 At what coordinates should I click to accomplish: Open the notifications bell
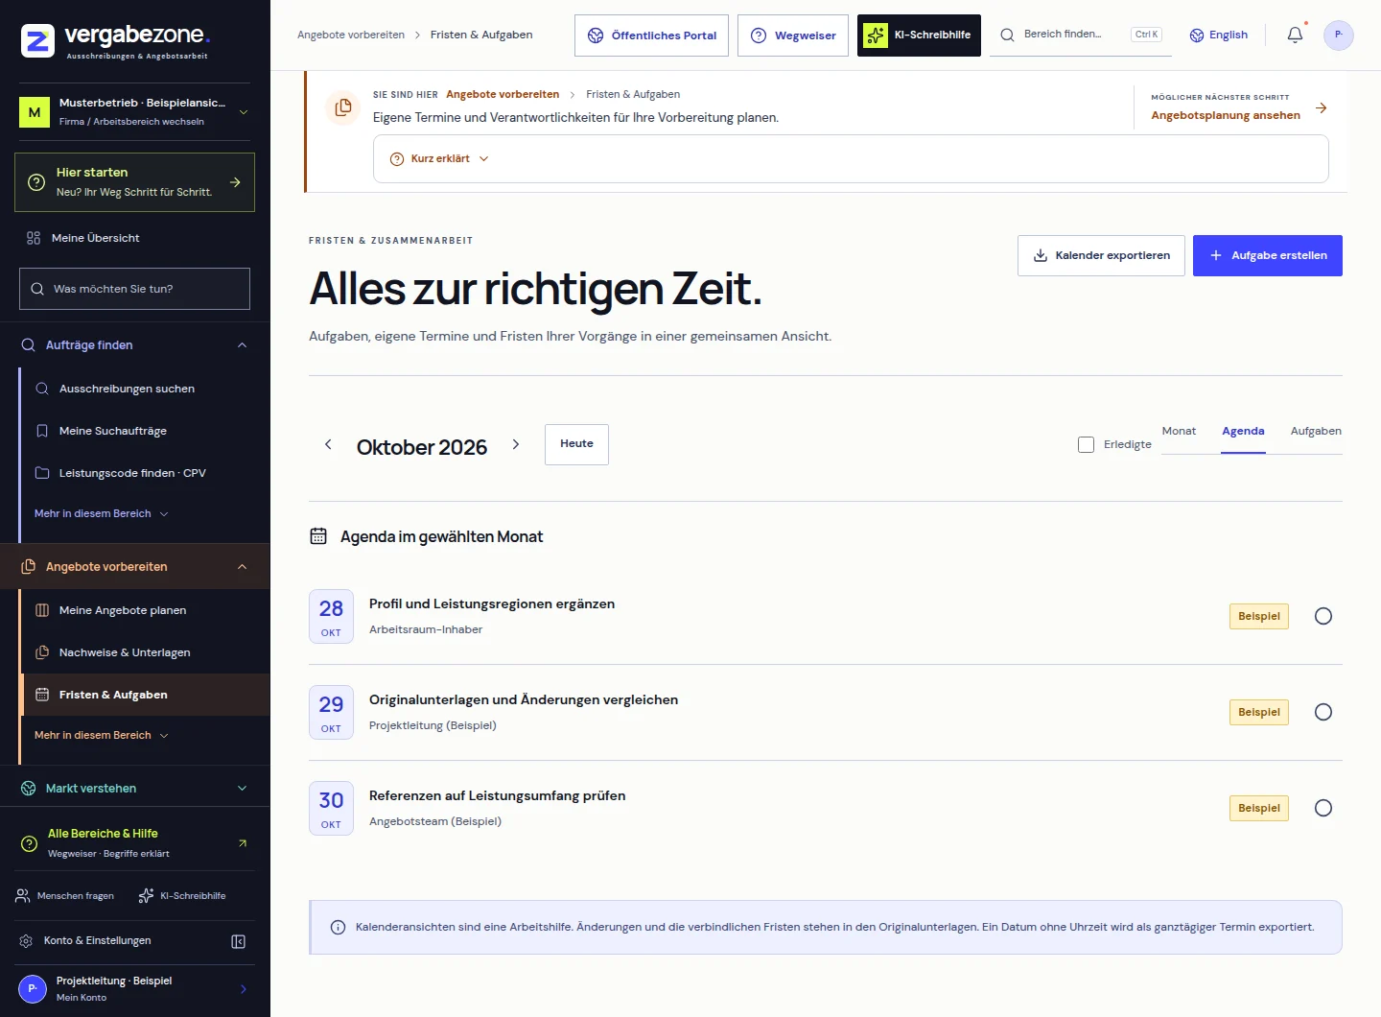coord(1295,35)
